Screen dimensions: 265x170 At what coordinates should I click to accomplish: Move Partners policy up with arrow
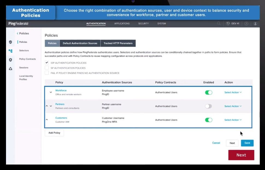point(47,106)
